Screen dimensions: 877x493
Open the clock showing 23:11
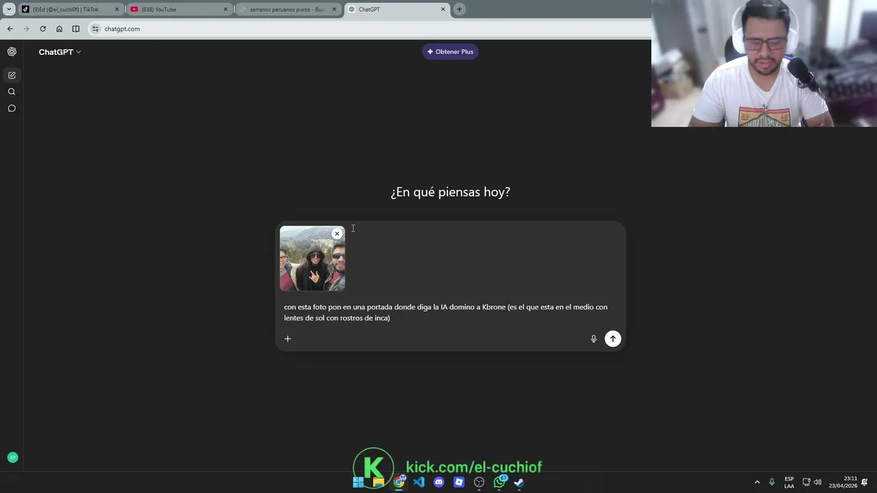(843, 482)
